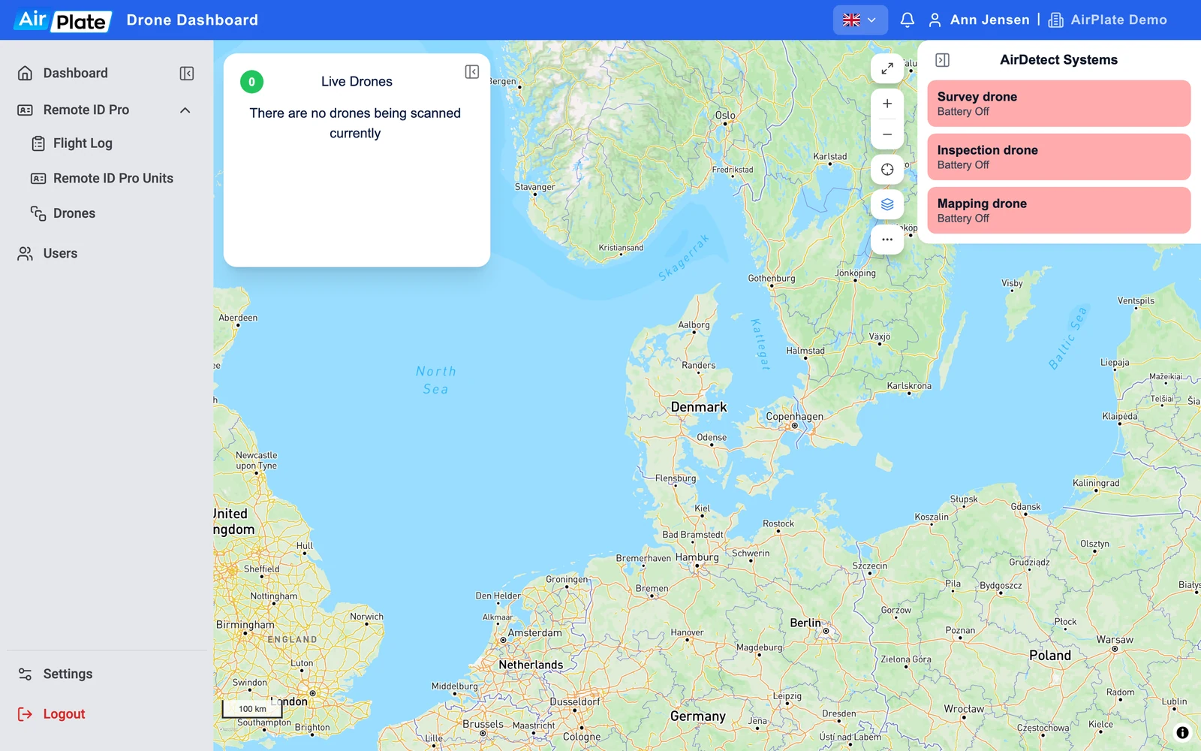This screenshot has height=751, width=1201.
Task: Open map layers selector
Action: click(x=887, y=204)
